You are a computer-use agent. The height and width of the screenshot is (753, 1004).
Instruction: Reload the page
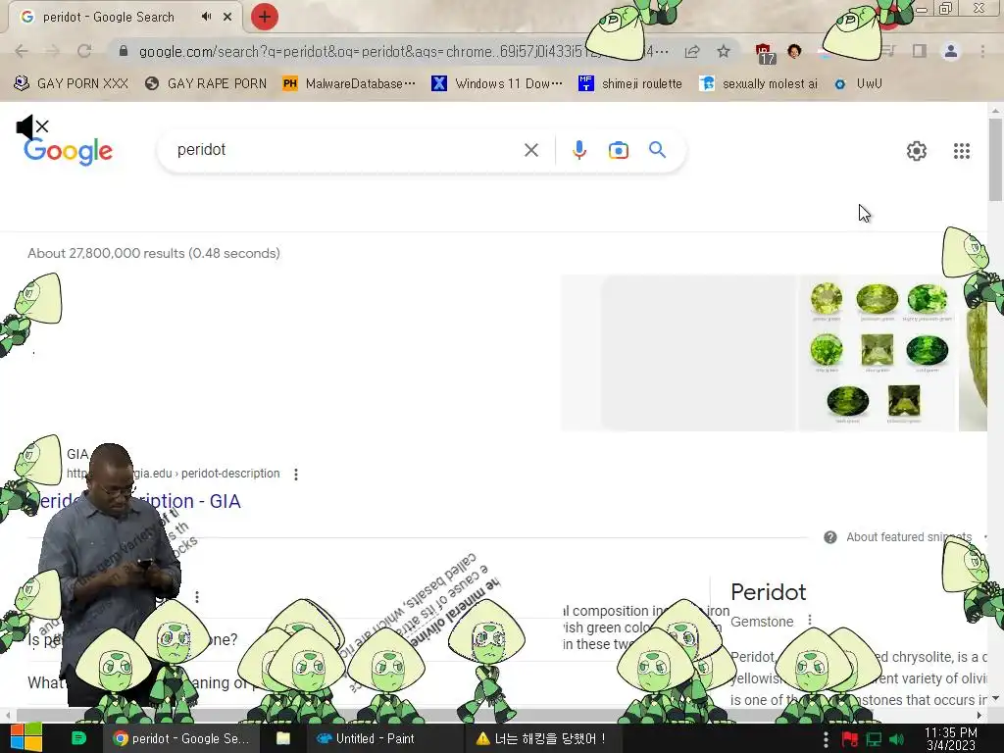click(x=84, y=51)
